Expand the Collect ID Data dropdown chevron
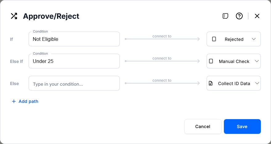 [x=257, y=84]
